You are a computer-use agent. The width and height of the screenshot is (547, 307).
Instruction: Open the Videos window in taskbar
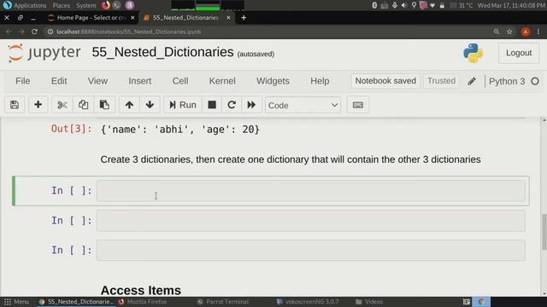pyautogui.click(x=368, y=302)
